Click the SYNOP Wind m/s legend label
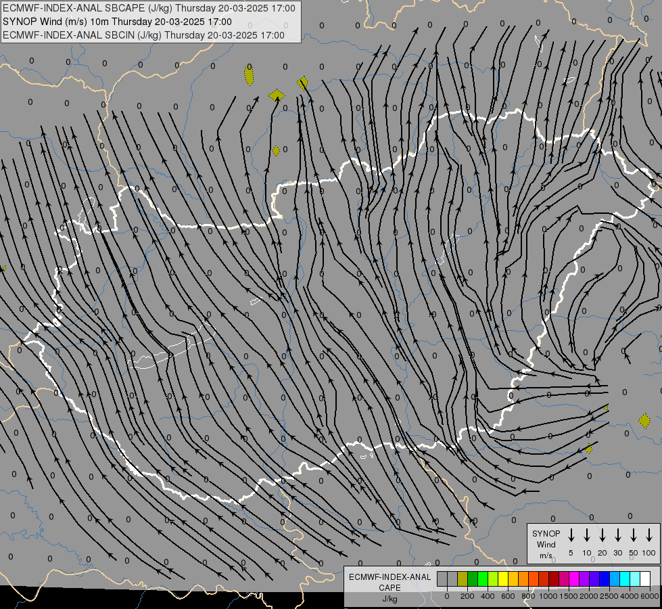 click(546, 544)
